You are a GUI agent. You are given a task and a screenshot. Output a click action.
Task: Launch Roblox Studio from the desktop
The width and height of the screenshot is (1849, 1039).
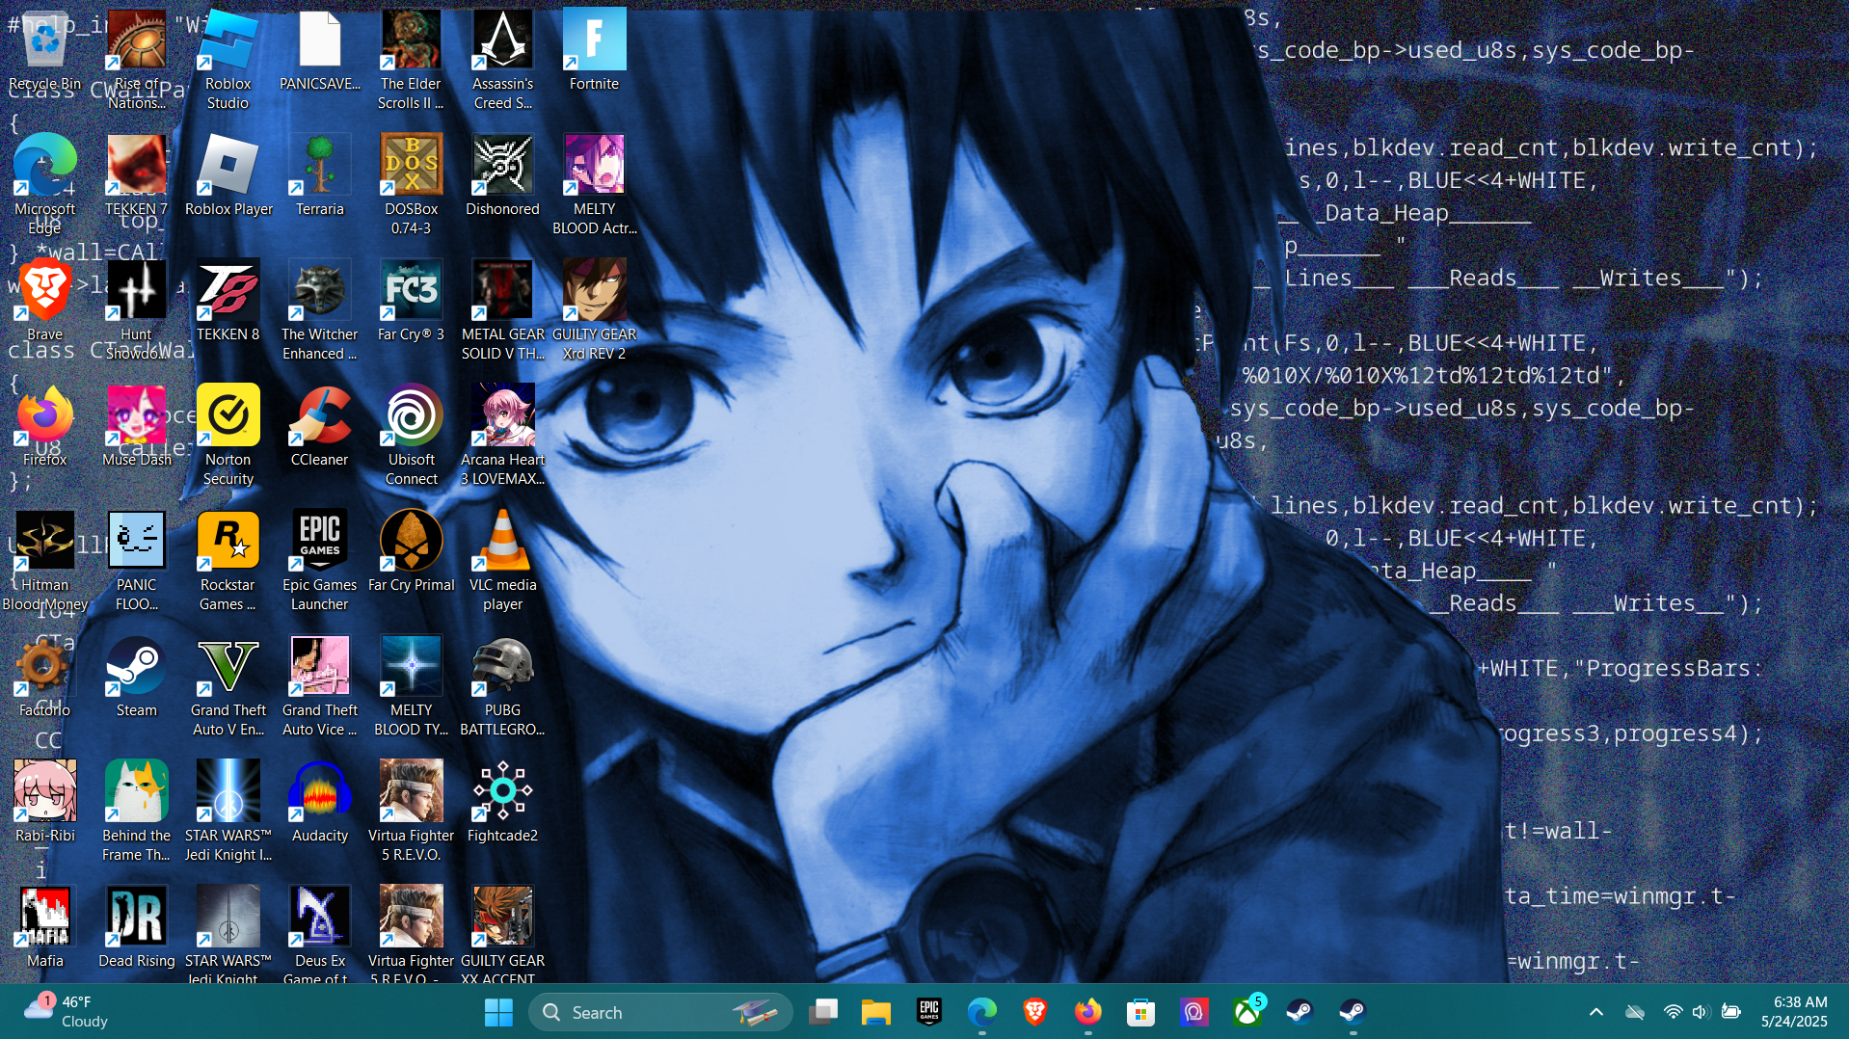228,60
